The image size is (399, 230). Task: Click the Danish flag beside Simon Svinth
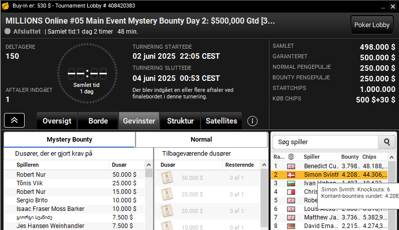tap(291, 175)
